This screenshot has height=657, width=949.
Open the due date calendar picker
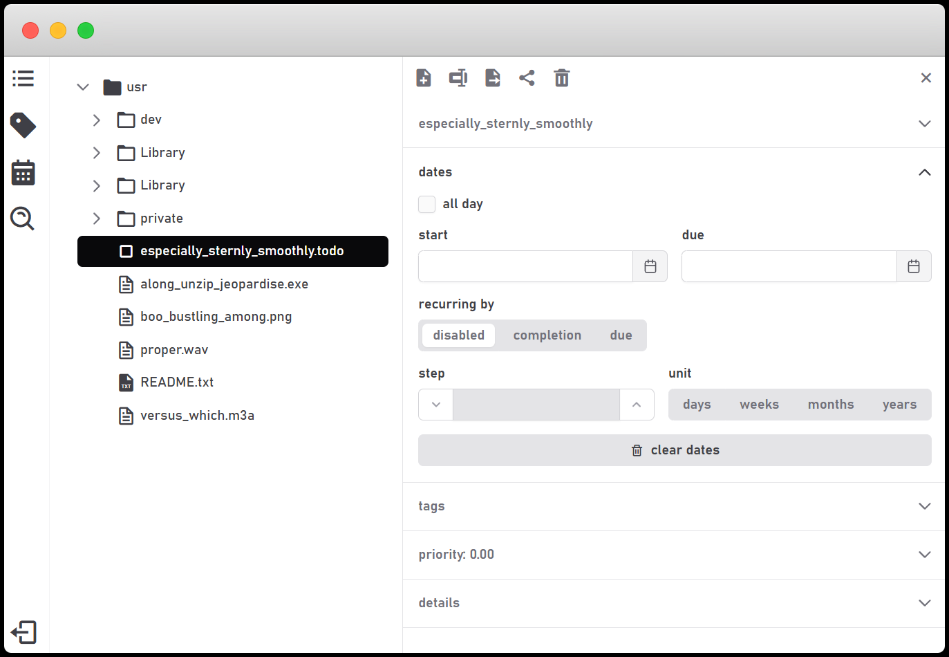click(x=914, y=266)
